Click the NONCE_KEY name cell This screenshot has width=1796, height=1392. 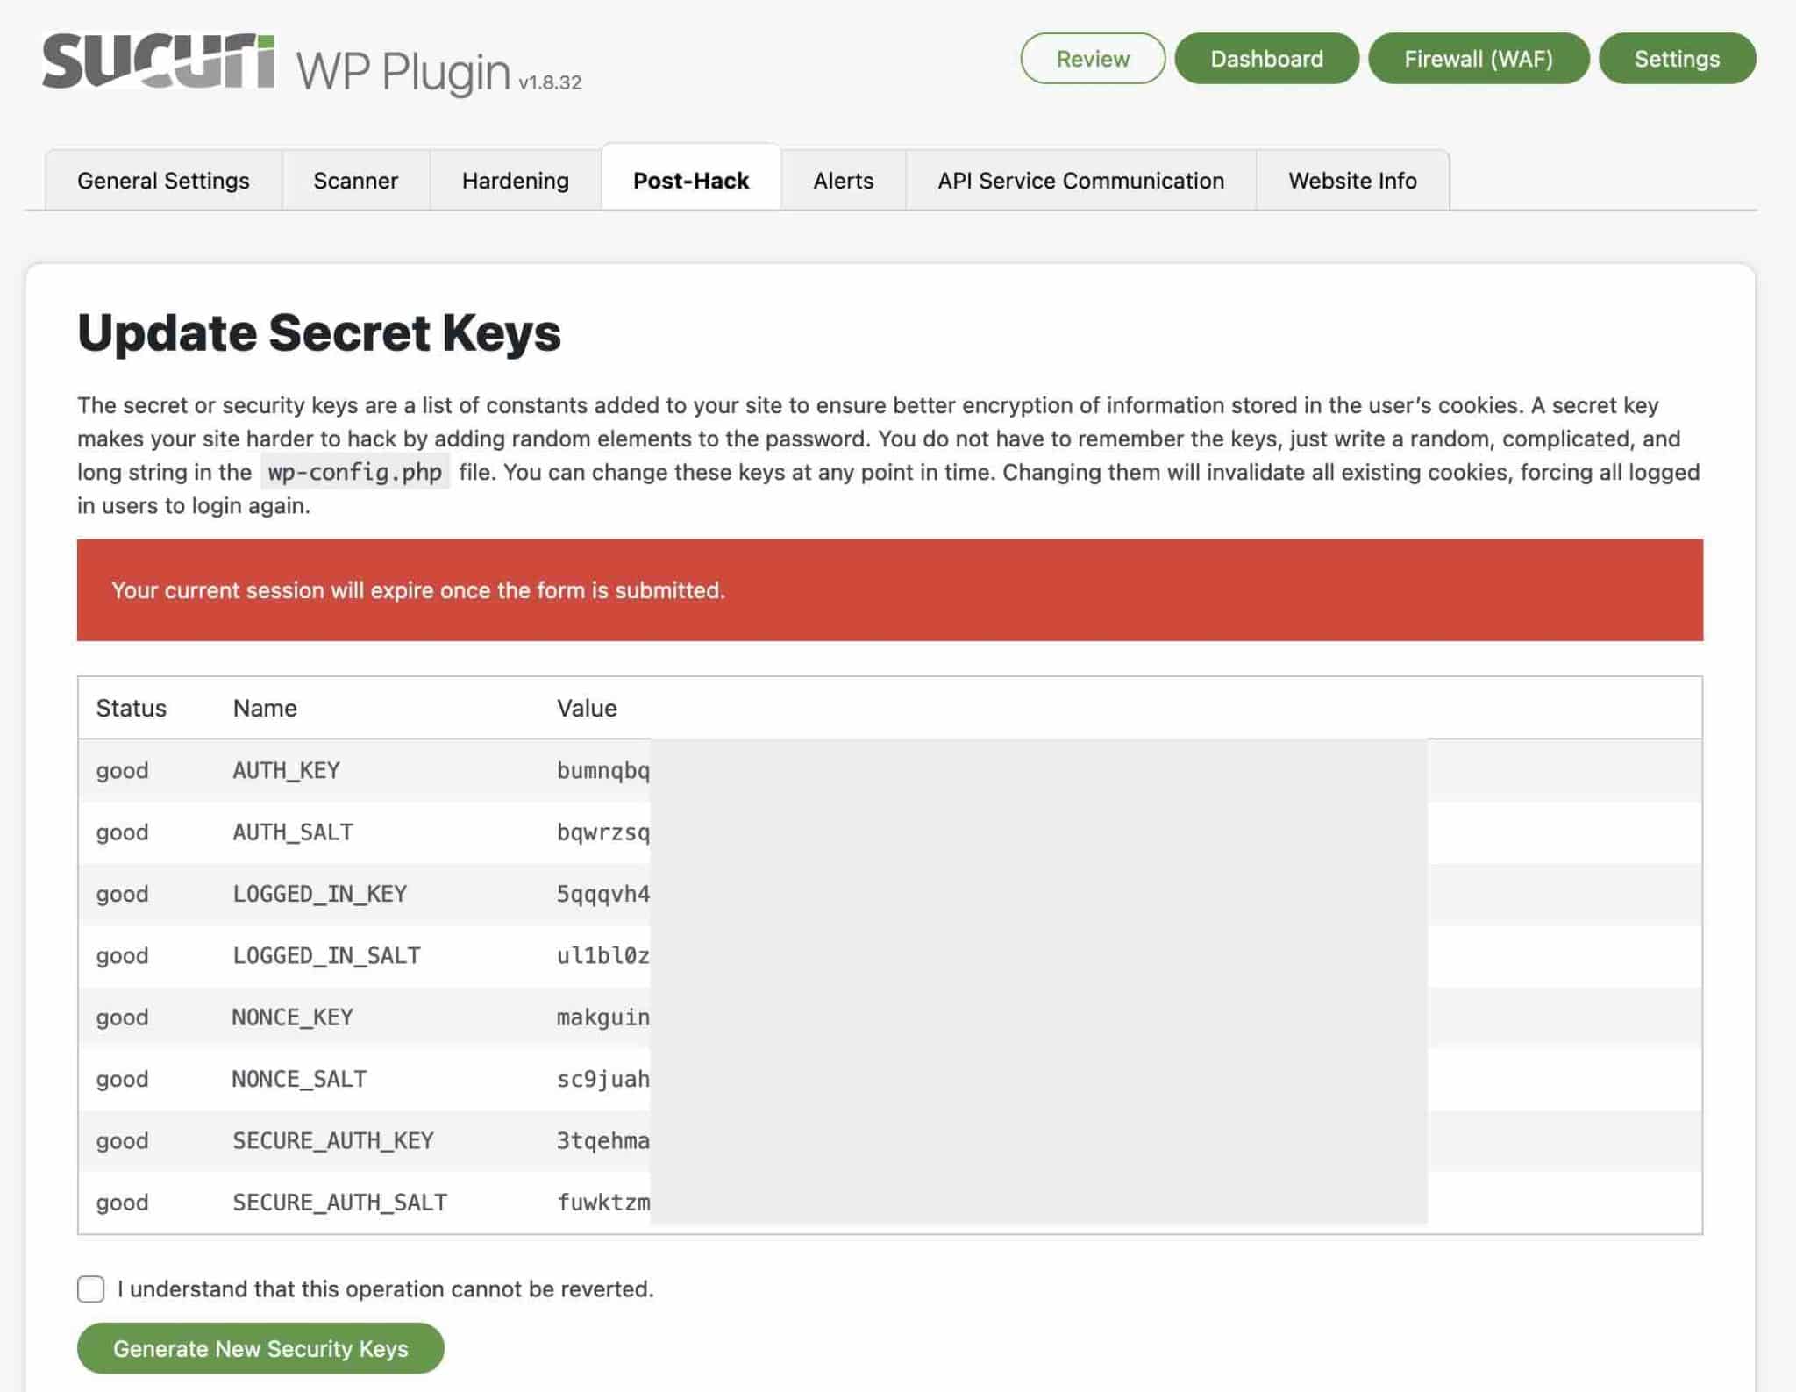pos(293,1017)
